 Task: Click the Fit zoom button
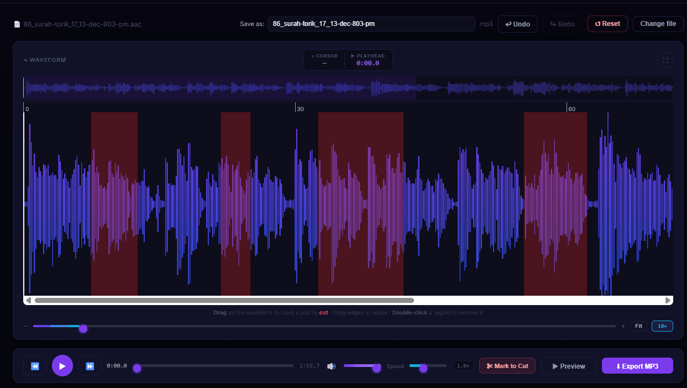coord(638,326)
